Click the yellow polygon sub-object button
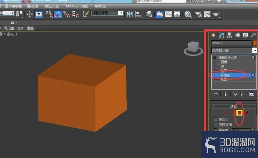 pos(240,113)
